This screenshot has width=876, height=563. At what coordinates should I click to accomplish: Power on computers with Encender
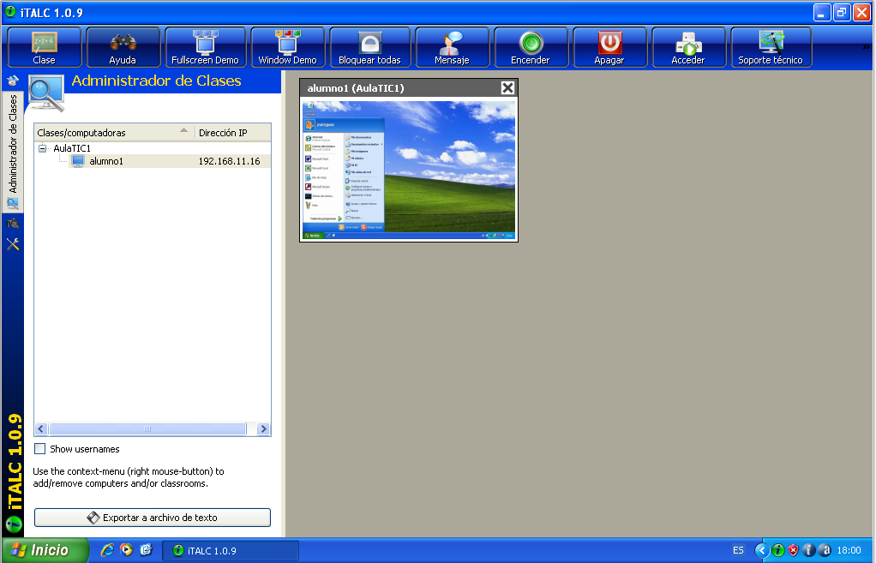pos(531,48)
